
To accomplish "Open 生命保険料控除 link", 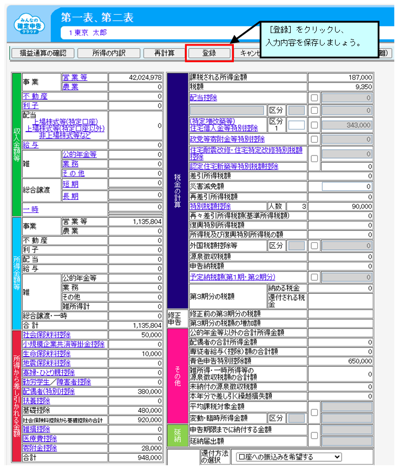I will 47,354.
